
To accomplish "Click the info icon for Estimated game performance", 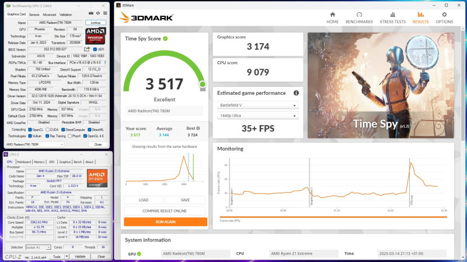I will [x=296, y=93].
